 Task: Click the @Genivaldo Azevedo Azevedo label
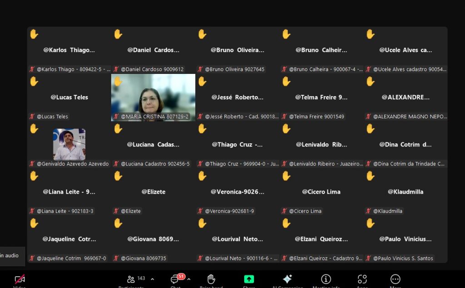73,164
